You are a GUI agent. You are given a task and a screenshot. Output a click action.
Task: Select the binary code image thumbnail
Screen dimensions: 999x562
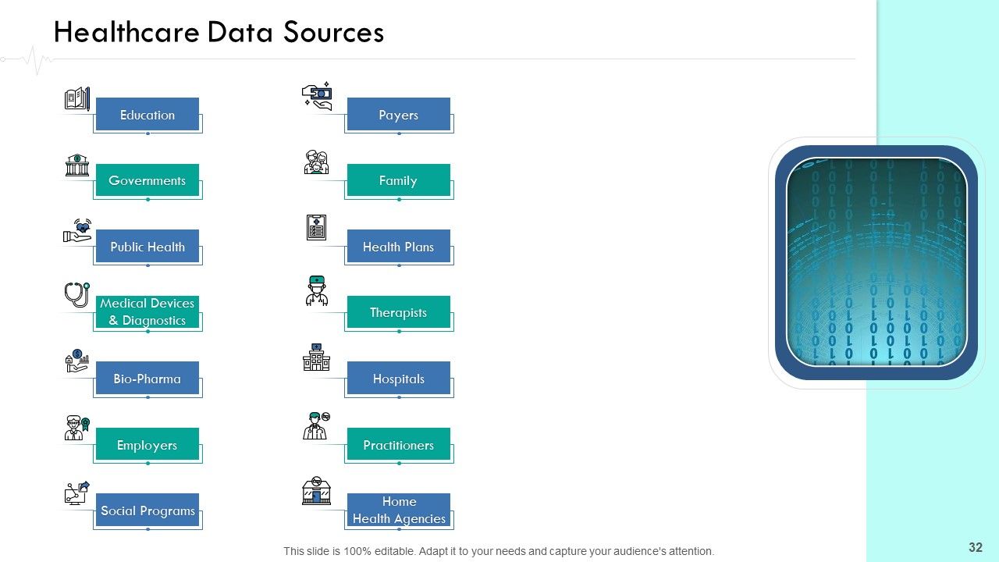(876, 262)
